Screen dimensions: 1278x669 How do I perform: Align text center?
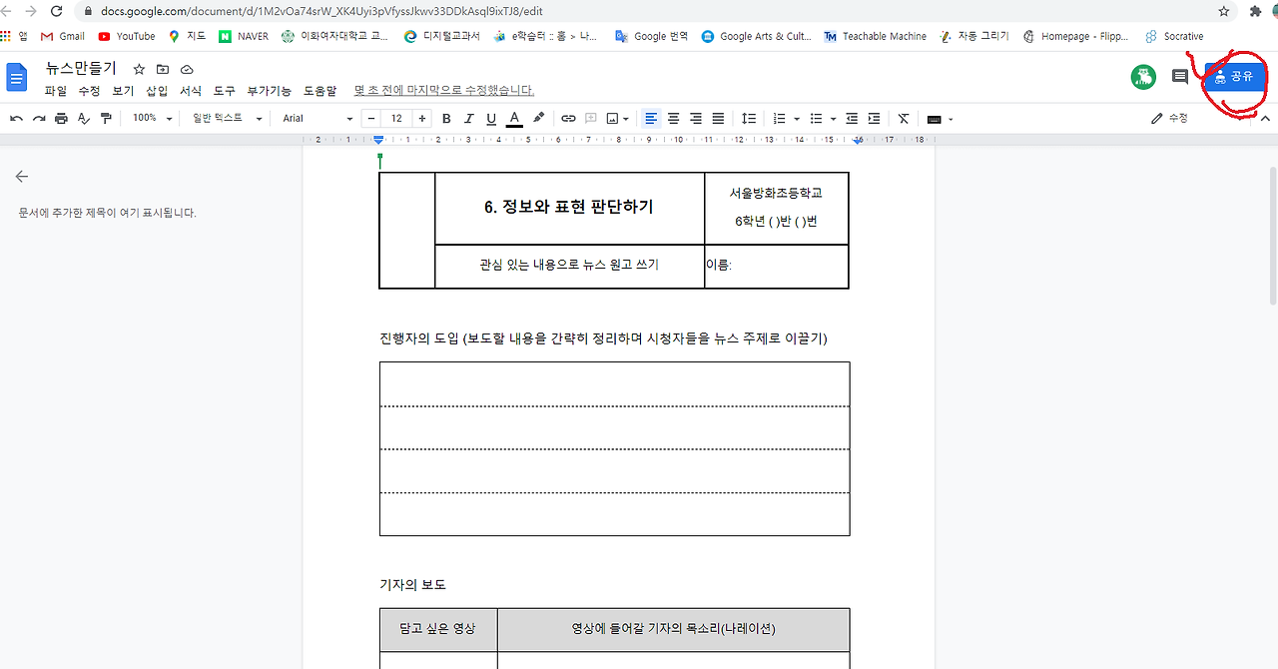(x=673, y=118)
